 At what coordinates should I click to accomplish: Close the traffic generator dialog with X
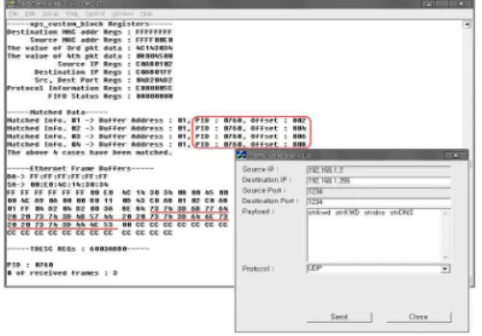(x=455, y=156)
